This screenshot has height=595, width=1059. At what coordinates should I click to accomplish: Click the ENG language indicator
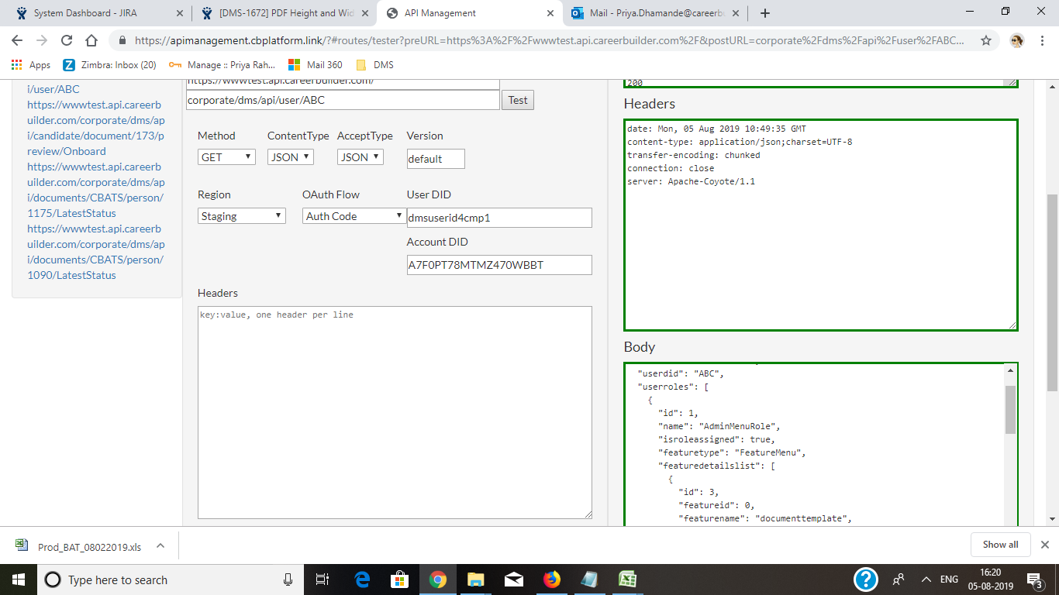(949, 580)
